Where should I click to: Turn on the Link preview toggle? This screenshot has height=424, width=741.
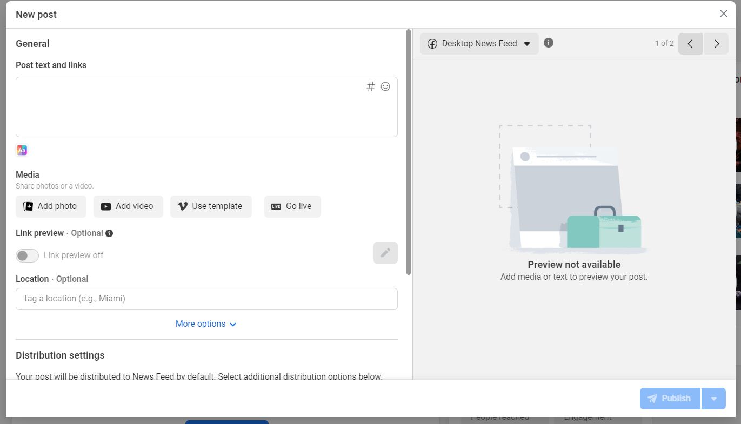(x=27, y=255)
